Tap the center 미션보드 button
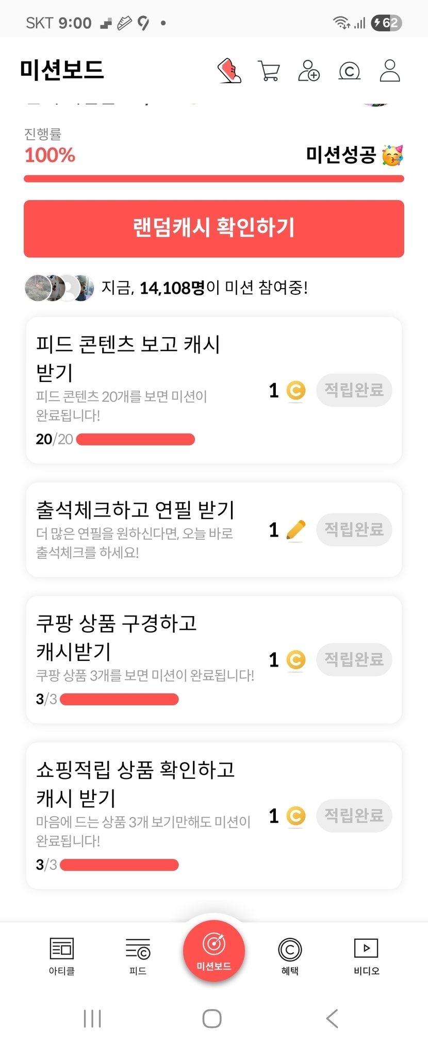 [x=213, y=951]
